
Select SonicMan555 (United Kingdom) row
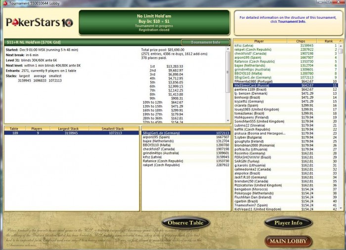pos(286,121)
